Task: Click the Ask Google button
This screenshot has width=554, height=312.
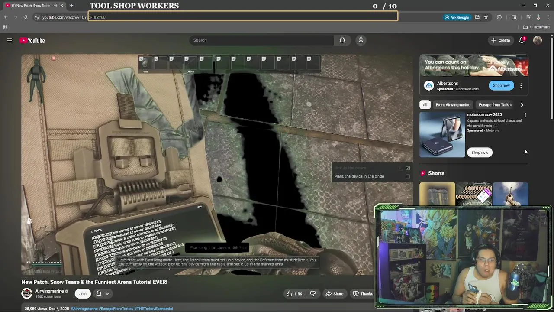Action: coord(457,17)
